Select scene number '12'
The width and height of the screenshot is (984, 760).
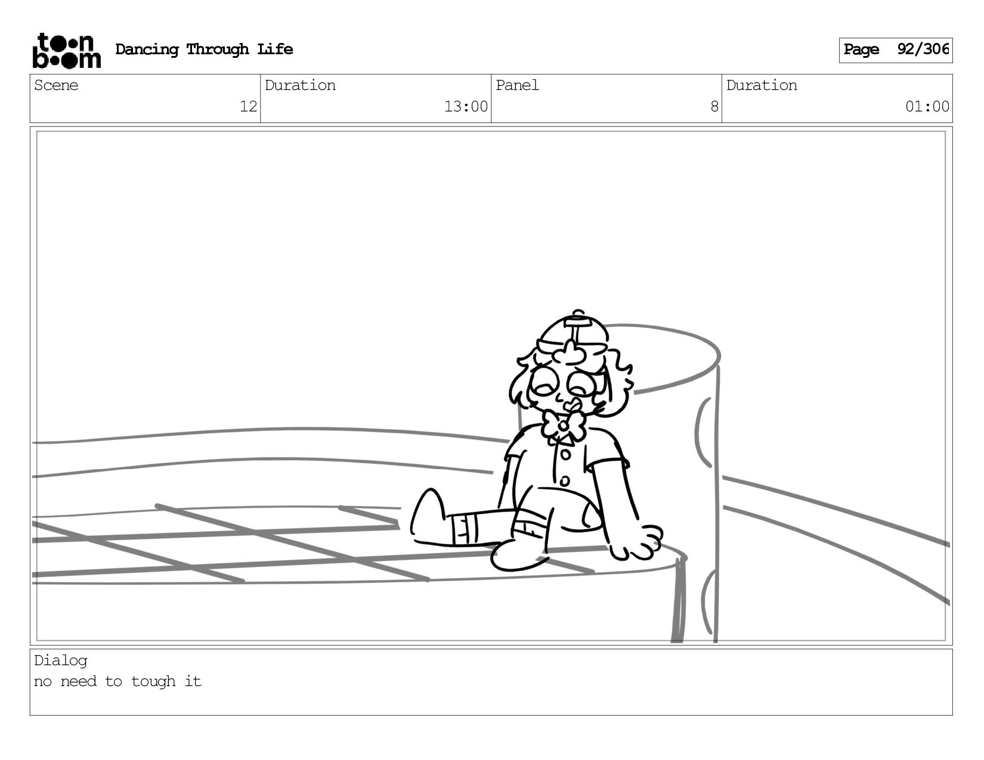(248, 107)
